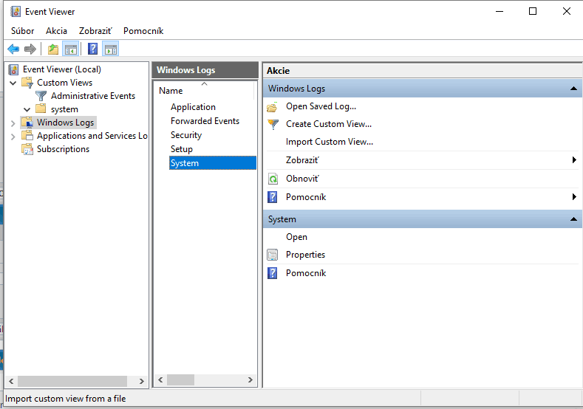Open the Súbor menu
The height and width of the screenshot is (409, 583).
point(23,31)
